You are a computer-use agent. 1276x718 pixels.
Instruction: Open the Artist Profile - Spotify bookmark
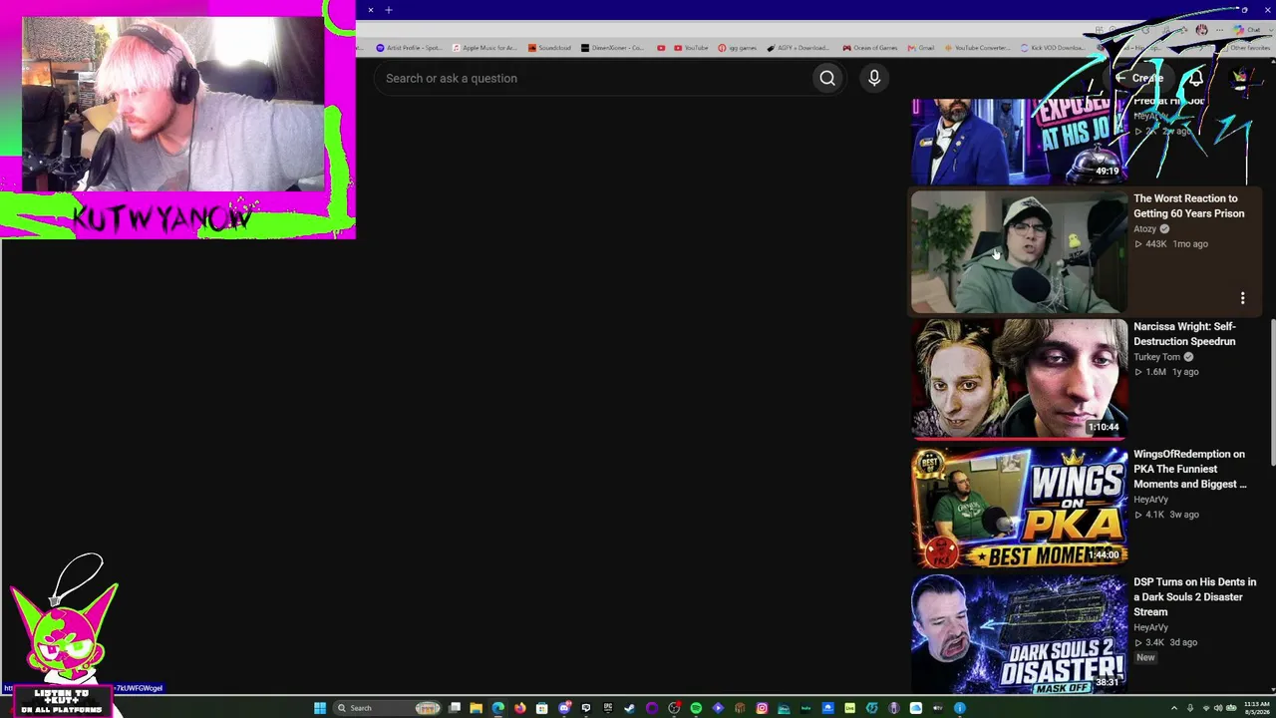pos(409,48)
